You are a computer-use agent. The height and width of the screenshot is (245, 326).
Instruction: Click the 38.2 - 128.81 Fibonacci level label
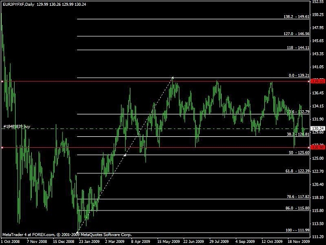coord(298,134)
